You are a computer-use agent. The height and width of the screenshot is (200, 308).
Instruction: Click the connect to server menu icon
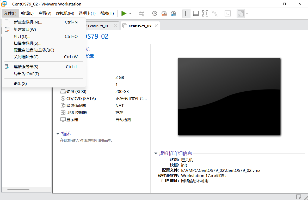point(7,67)
